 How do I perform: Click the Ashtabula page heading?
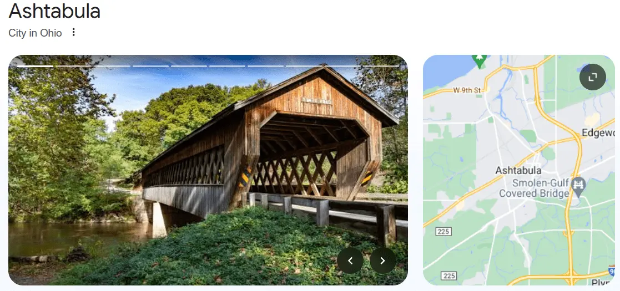point(54,11)
